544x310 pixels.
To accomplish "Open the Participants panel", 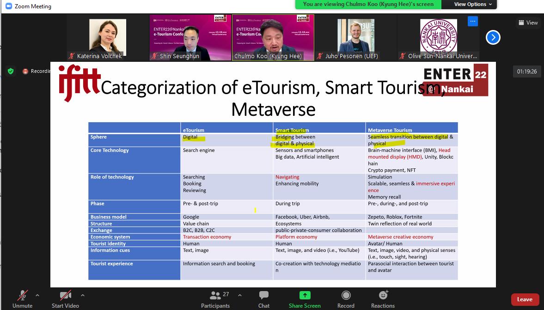I will click(215, 299).
